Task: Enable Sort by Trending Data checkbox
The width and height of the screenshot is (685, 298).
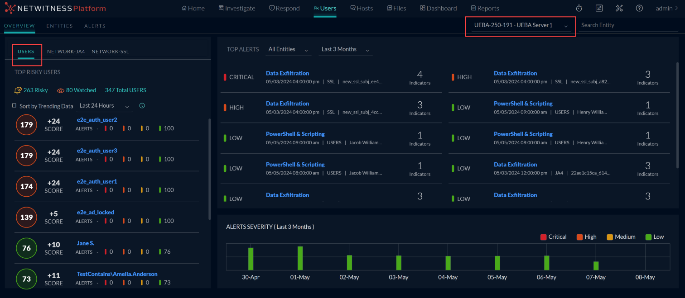Action: pyautogui.click(x=14, y=106)
